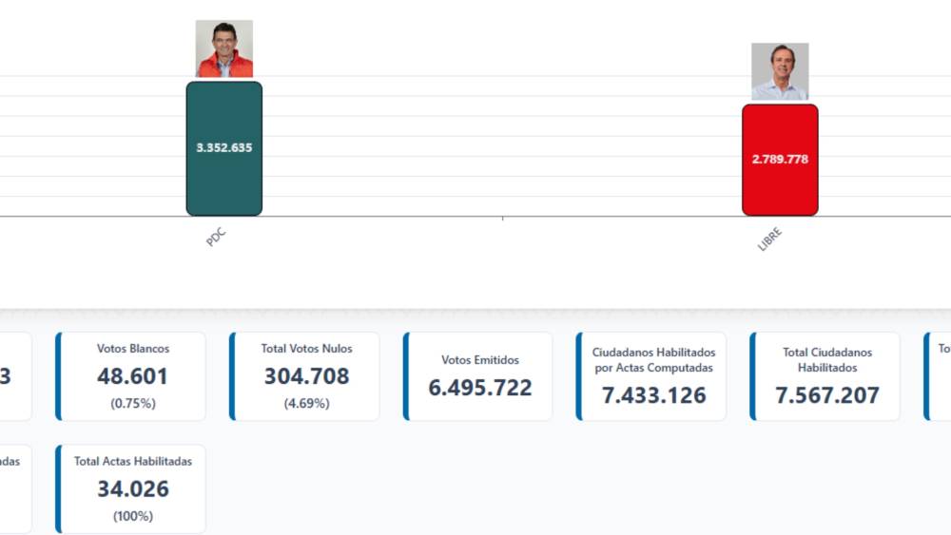Select the red LIBRE bar in chart
This screenshot has height=535, width=951.
pyautogui.click(x=780, y=160)
